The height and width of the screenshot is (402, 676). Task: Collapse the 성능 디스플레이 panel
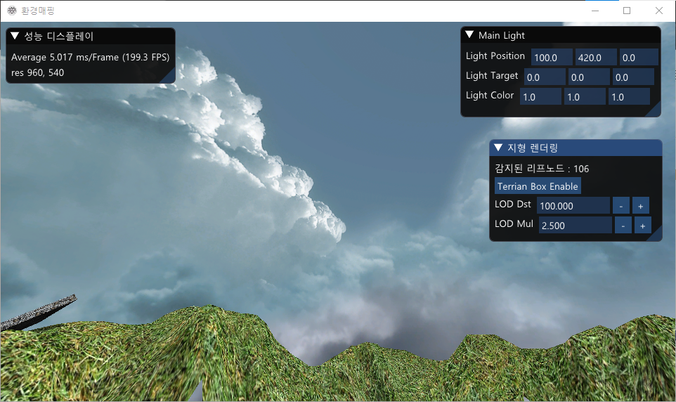tap(15, 36)
